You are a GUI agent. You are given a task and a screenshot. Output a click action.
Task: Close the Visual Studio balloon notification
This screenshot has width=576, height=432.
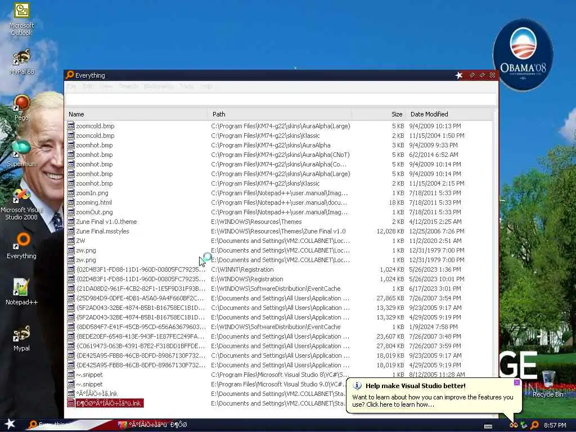point(517,382)
